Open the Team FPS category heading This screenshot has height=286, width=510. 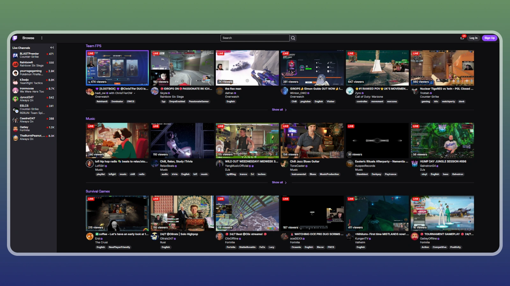point(93,46)
